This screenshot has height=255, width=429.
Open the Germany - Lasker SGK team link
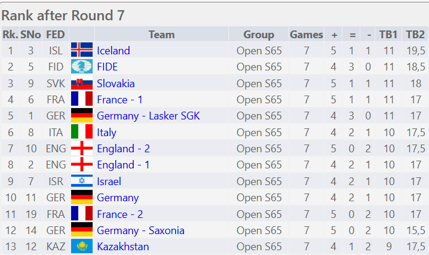148,116
